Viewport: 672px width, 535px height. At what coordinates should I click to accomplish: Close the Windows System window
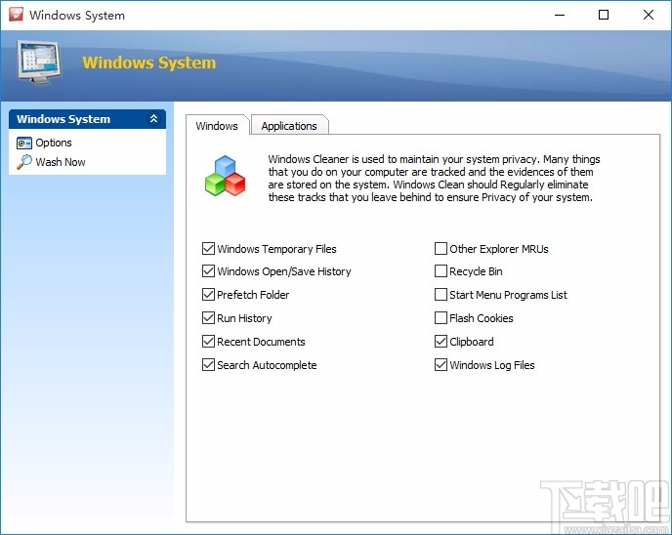click(x=649, y=15)
